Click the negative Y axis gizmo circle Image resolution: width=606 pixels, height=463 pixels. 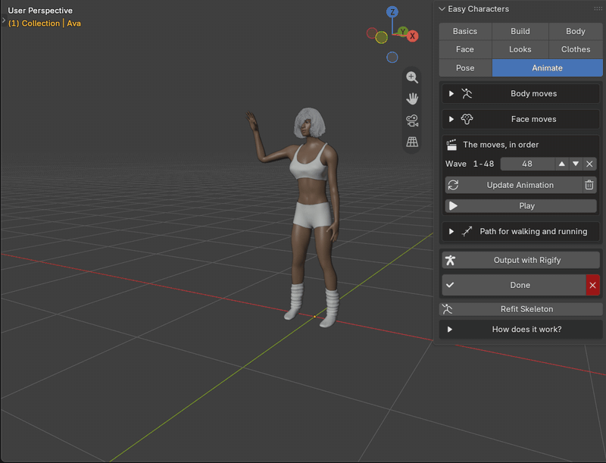(x=382, y=37)
